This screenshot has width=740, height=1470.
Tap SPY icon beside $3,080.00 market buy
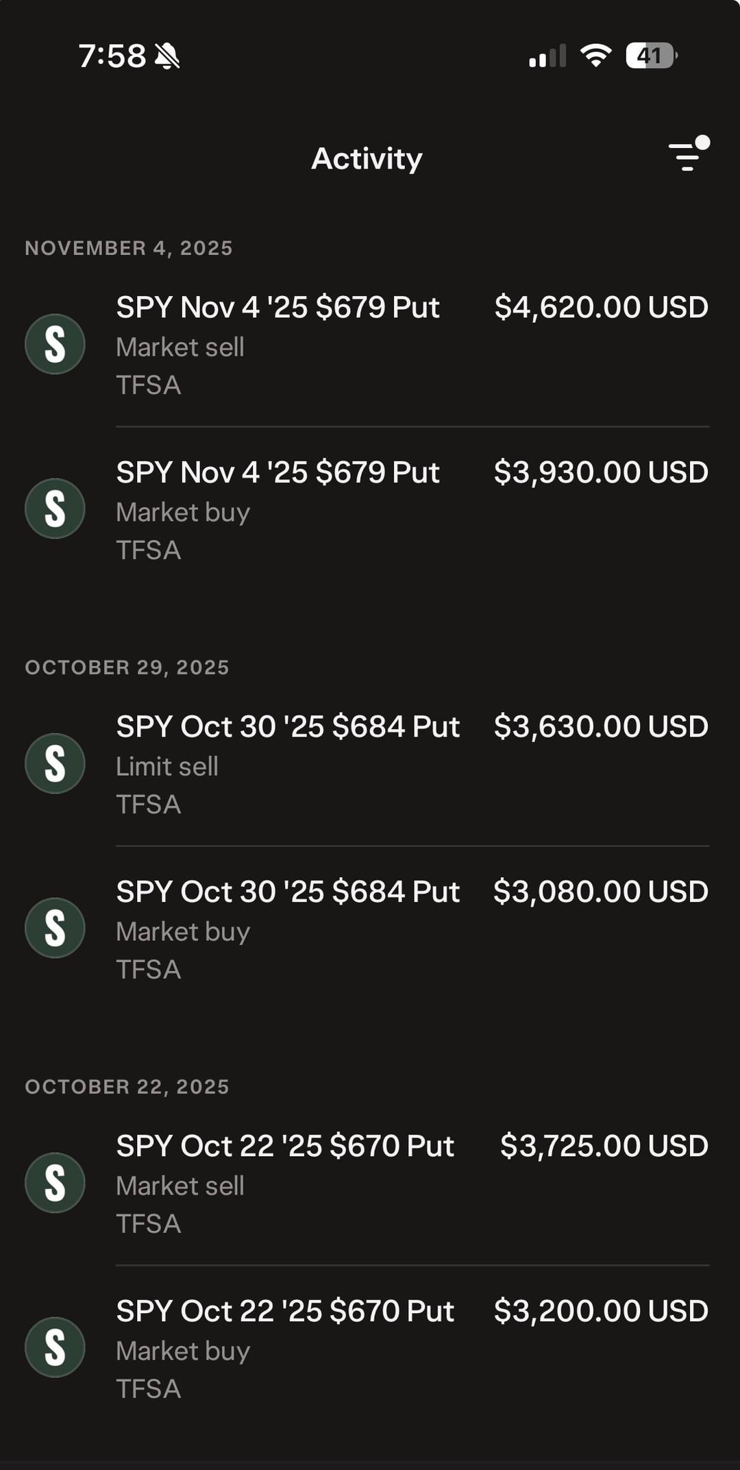[55, 928]
